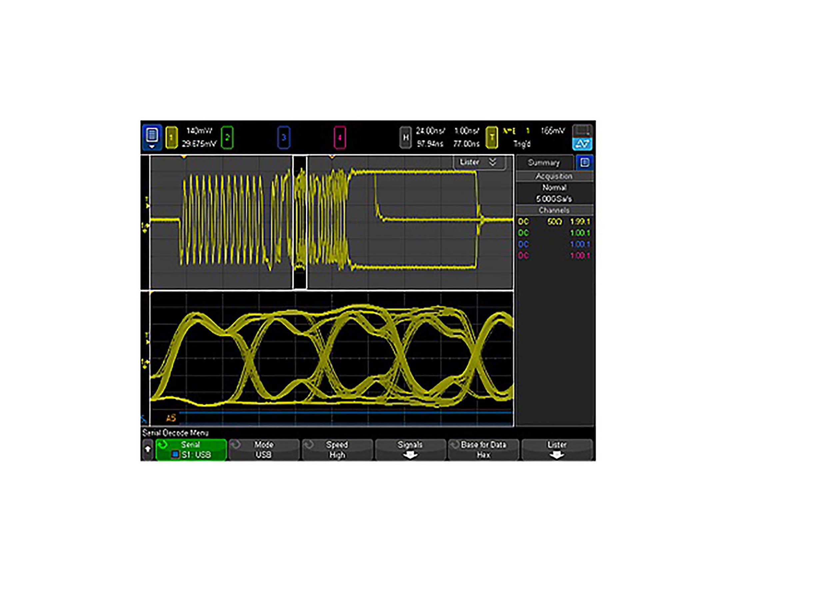Click the Normal acquisition mode text
Viewport: 833px width, 592px height.
click(554, 188)
